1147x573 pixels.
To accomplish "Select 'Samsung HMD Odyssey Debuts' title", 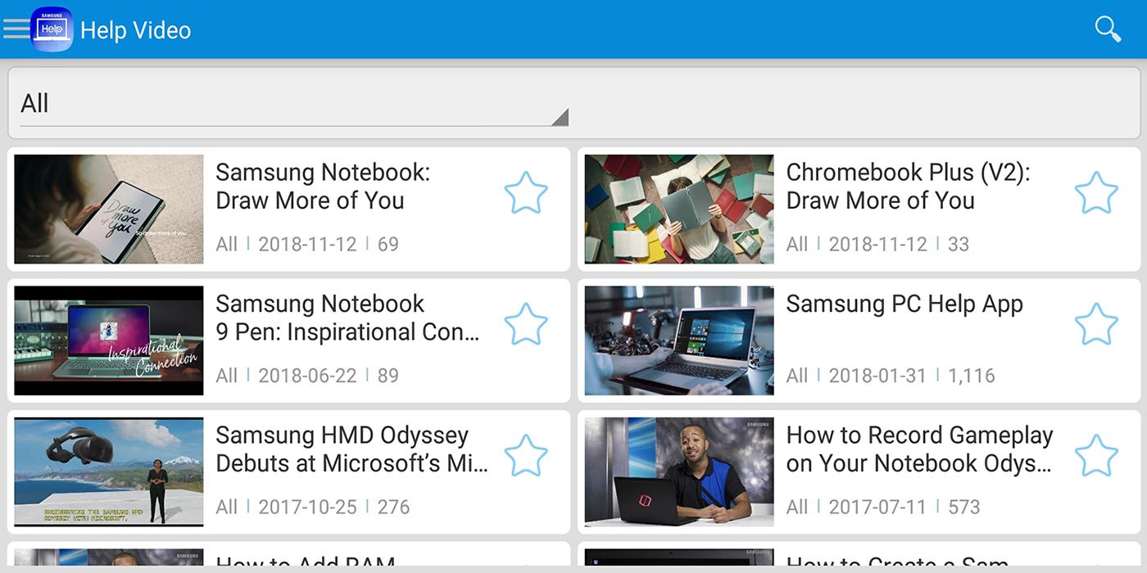I will (351, 449).
